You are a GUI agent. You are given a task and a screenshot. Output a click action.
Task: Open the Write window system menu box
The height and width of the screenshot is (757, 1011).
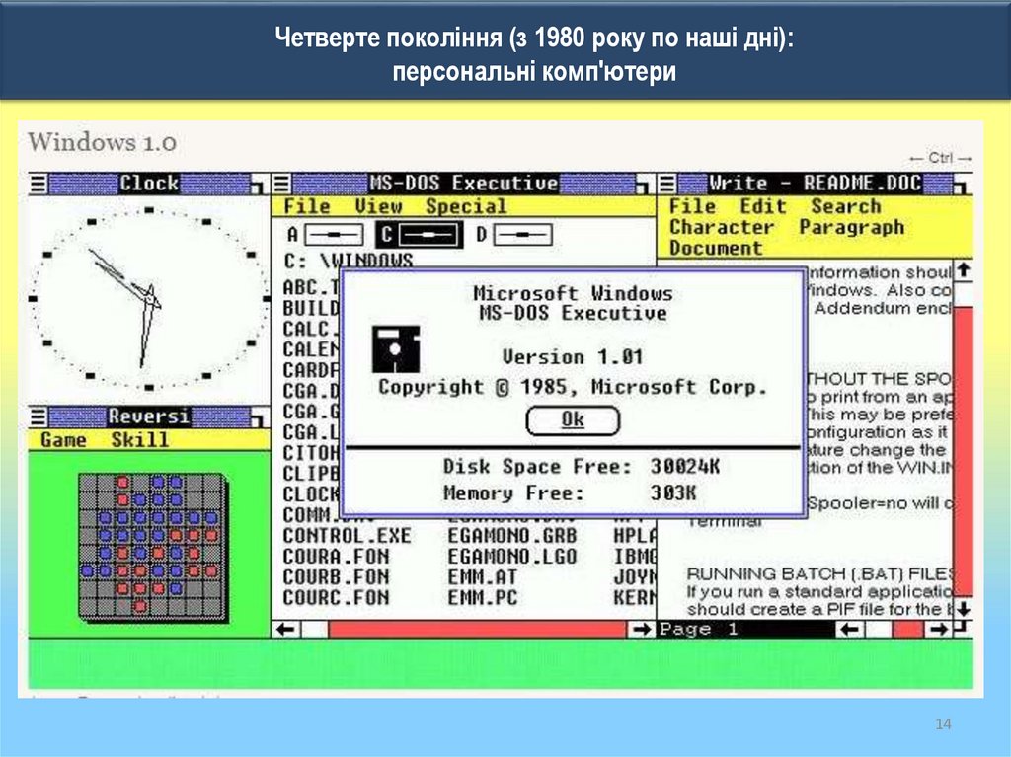point(668,184)
